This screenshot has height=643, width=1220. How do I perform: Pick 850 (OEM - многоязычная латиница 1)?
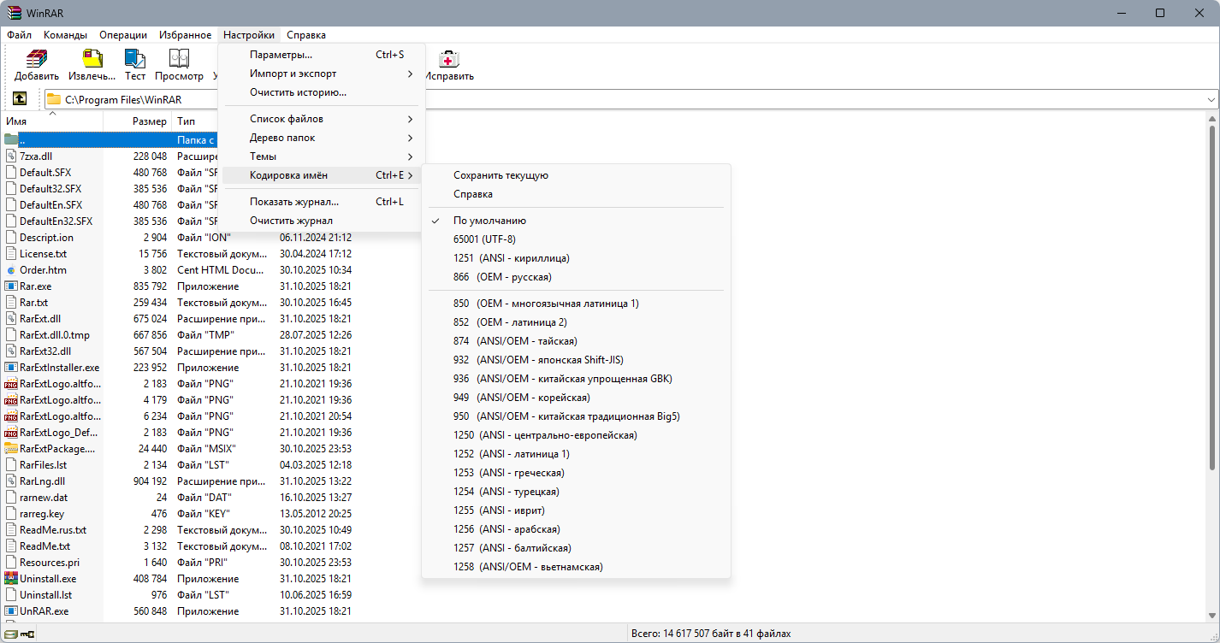(576, 304)
